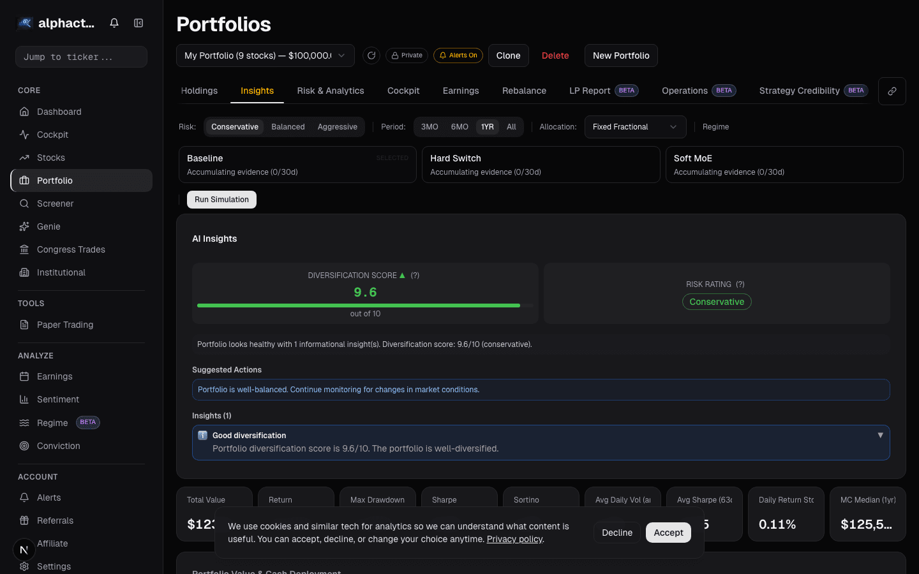
Task: Click the refresh icon next to portfolio selector
Action: pos(371,55)
